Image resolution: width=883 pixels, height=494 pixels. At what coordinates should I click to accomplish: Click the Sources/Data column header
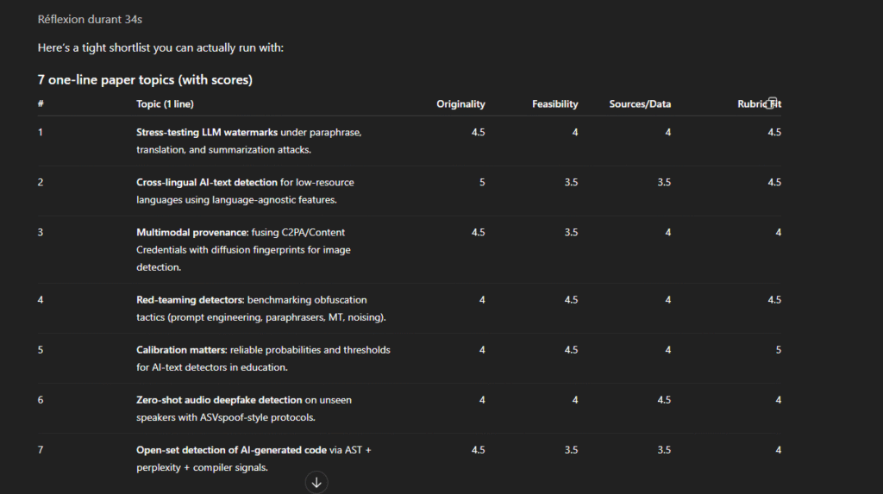click(640, 104)
